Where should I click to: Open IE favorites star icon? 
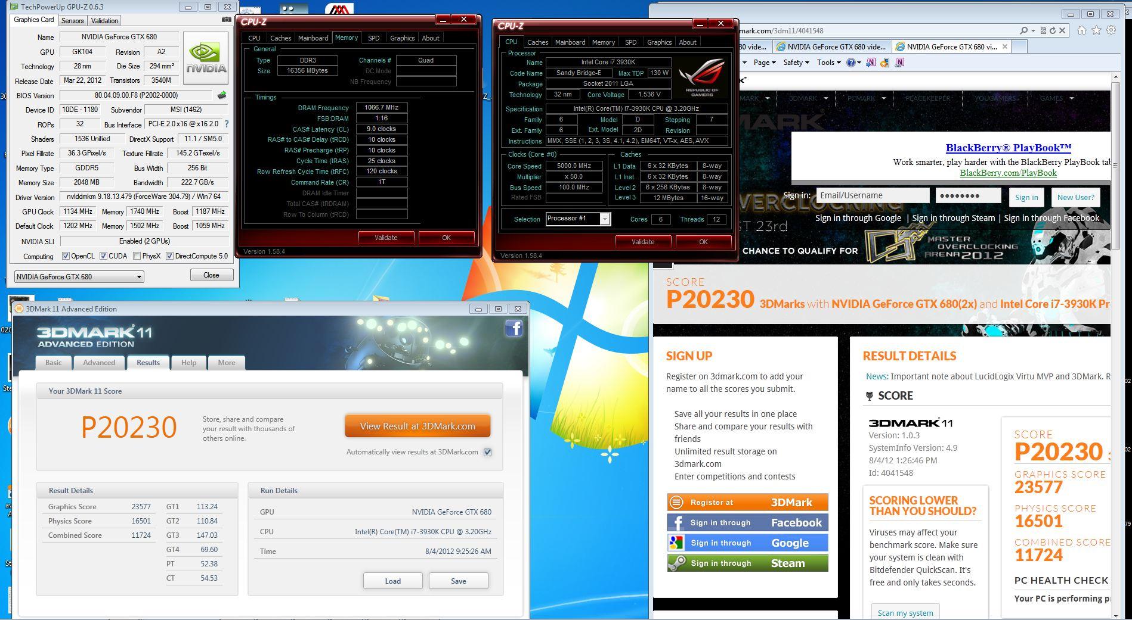[x=1096, y=30]
